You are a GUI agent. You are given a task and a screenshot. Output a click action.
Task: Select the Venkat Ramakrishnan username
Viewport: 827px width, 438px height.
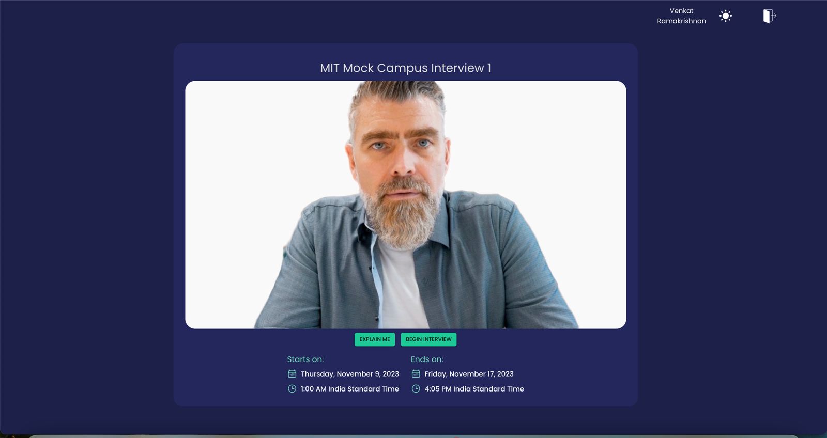(681, 16)
